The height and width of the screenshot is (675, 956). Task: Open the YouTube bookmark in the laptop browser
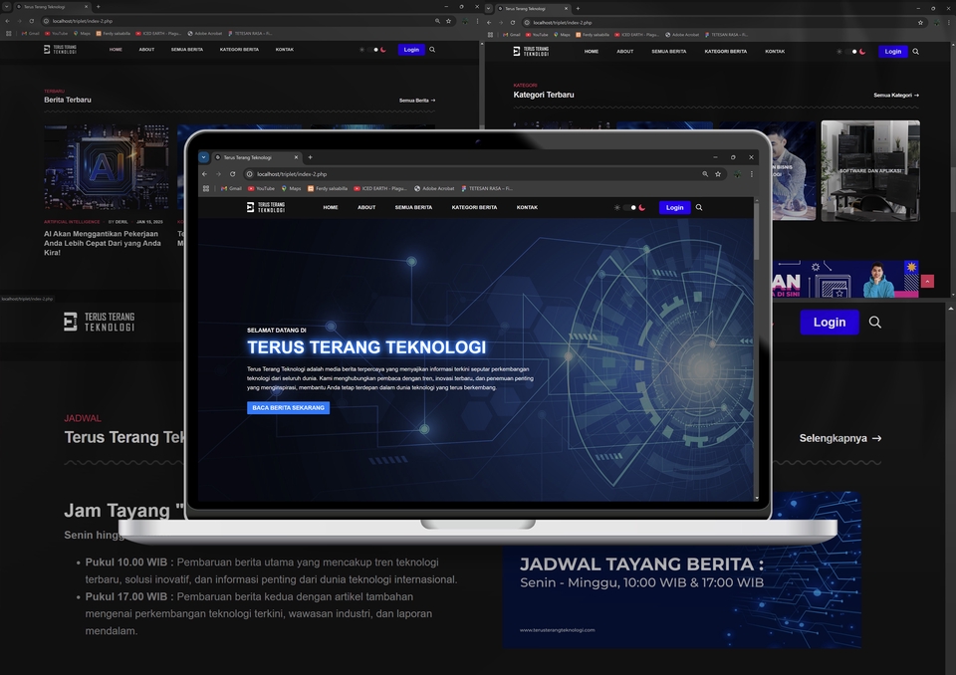point(261,188)
